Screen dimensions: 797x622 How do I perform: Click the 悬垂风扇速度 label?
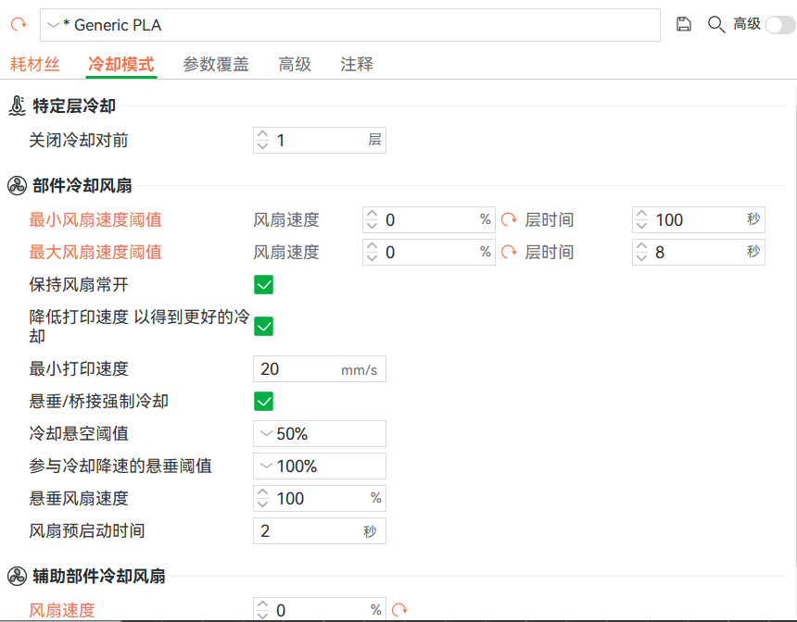pyautogui.click(x=78, y=498)
